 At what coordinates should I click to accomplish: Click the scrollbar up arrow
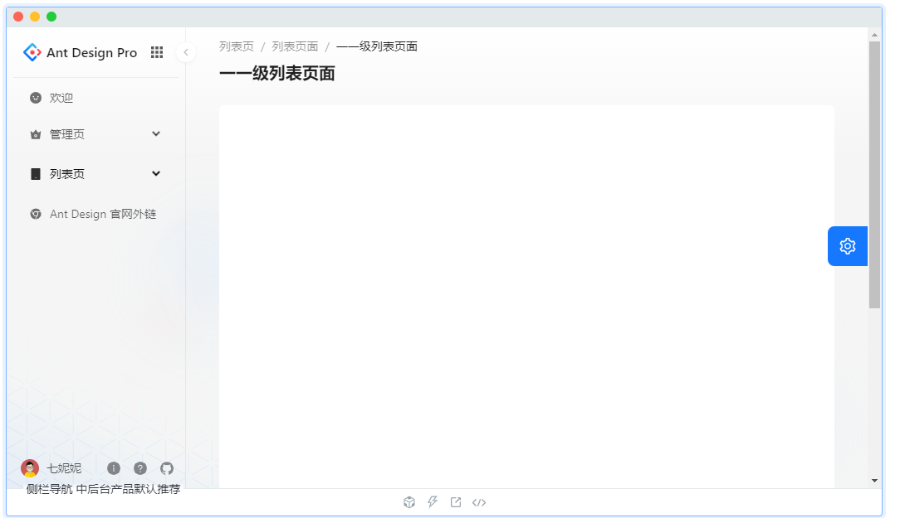coord(874,35)
